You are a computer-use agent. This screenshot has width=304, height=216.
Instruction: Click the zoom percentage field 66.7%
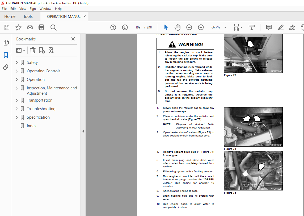[216, 27]
